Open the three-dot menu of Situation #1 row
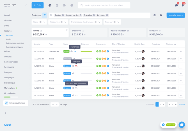Viewport: 188px width, 131px height. click(x=181, y=52)
